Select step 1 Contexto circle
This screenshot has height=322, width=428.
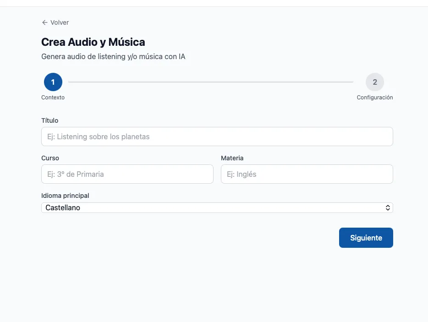point(53,82)
